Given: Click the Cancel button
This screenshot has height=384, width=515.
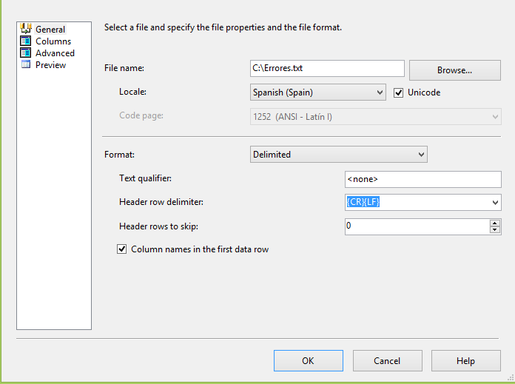Looking at the screenshot, I should pyautogui.click(x=387, y=360).
